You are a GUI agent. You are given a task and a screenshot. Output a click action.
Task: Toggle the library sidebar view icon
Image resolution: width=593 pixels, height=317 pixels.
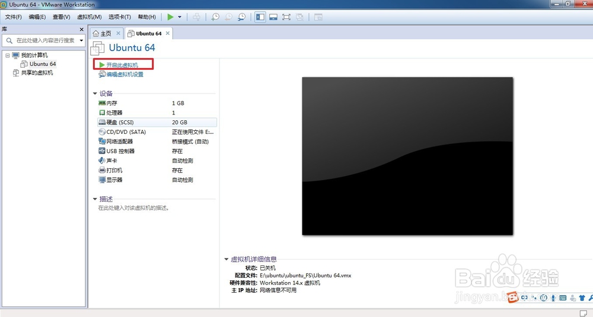coord(260,17)
